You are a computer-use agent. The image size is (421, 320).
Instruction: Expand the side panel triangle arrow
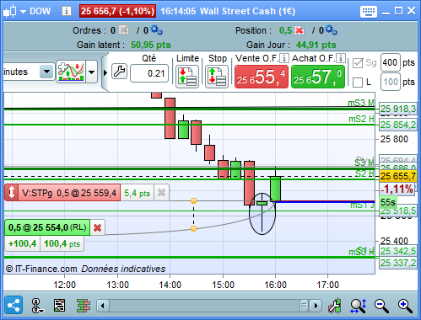pyautogui.click(x=105, y=72)
